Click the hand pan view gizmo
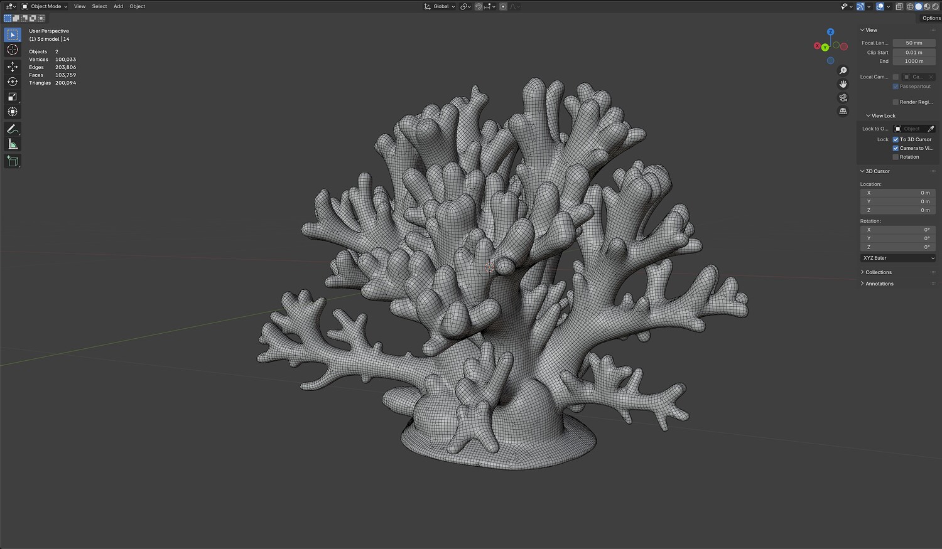The width and height of the screenshot is (942, 549). point(843,84)
